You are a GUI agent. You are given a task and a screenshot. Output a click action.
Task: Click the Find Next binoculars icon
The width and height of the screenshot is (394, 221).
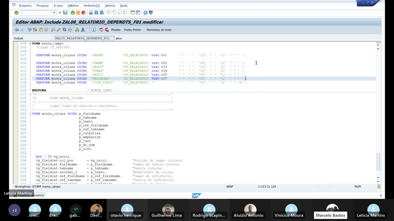click(x=102, y=13)
